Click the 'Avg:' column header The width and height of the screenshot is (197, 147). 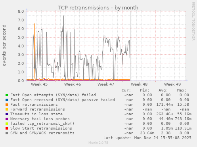(x=163, y=90)
